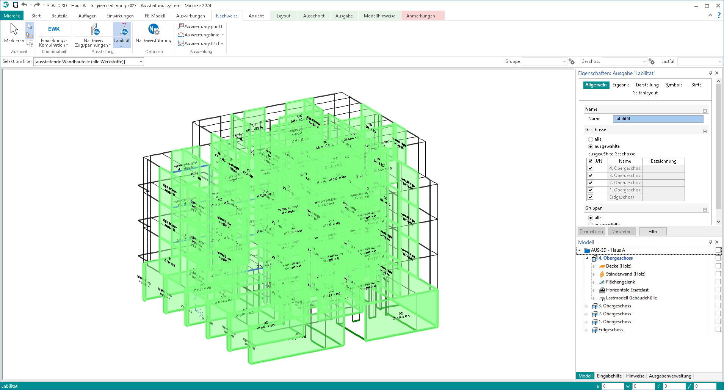Viewport: 724px width, 390px height.
Task: Select the Nachweis Zugspannungen icon
Action: 95,30
